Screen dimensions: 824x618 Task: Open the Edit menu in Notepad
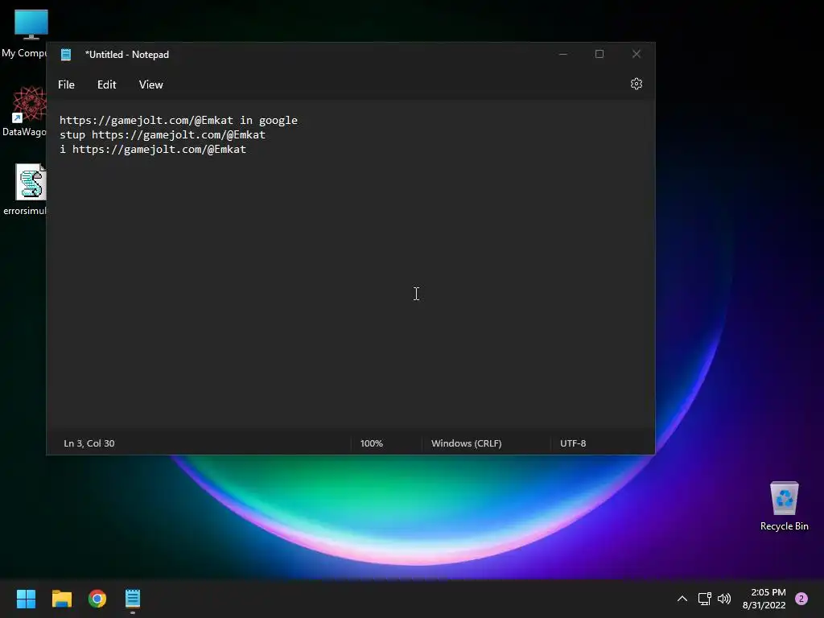coord(107,84)
